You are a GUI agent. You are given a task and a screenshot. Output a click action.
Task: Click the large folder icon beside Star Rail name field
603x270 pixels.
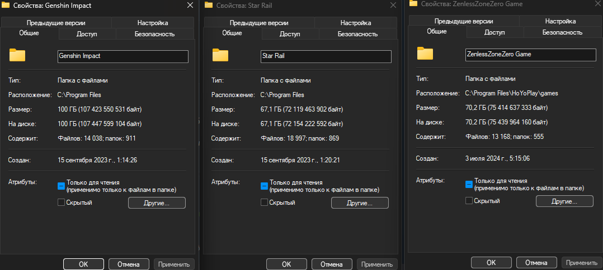point(220,55)
